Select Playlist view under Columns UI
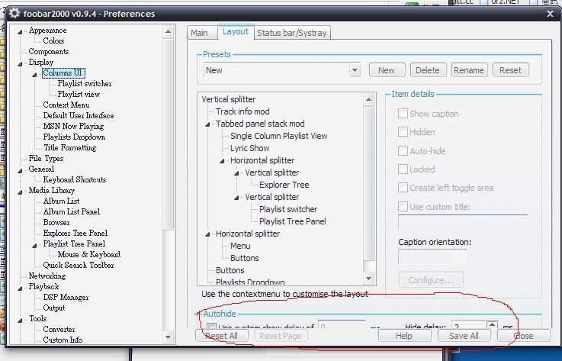562x361 pixels. tap(79, 94)
